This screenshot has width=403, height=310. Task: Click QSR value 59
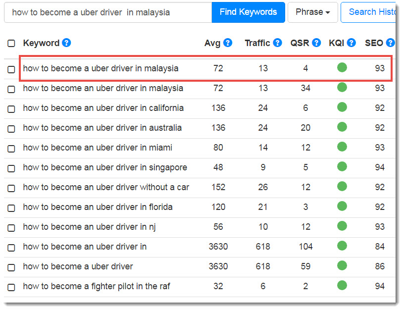tap(305, 266)
